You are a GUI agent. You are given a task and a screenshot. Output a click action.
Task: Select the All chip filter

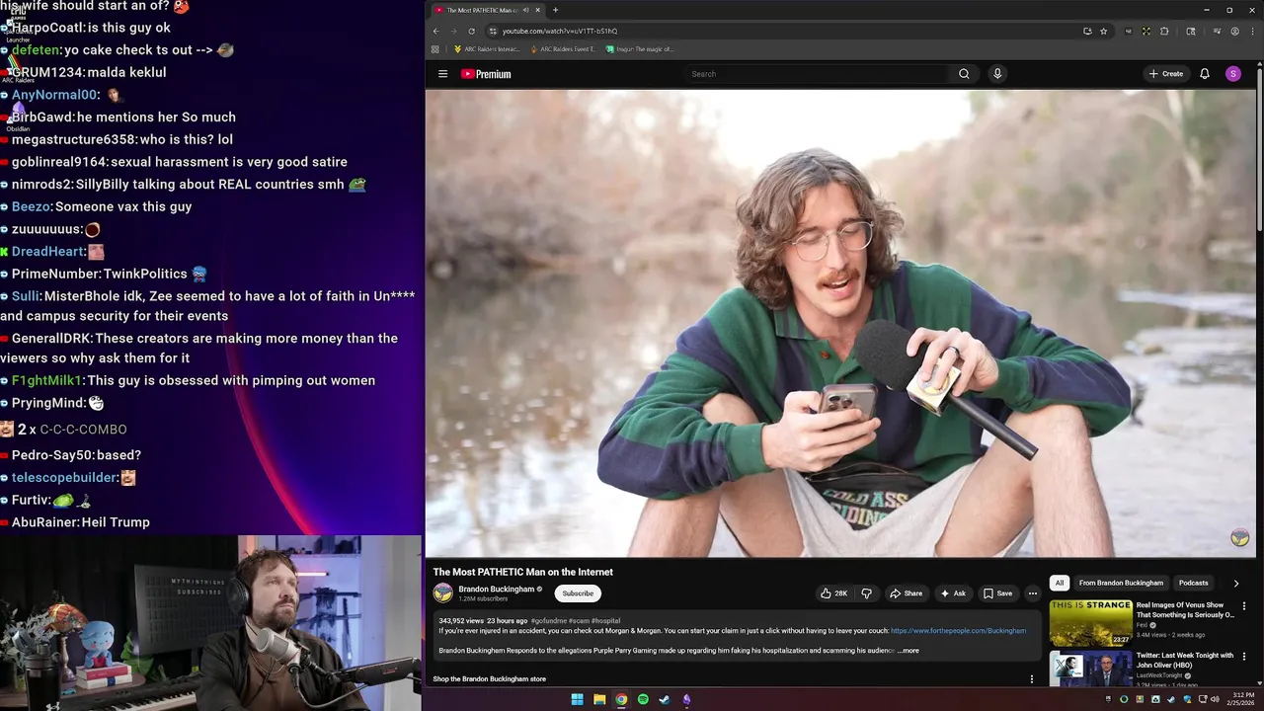point(1060,583)
